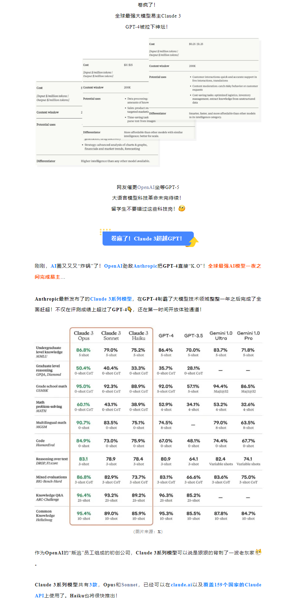The image size is (297, 608).
Task: Click the Code HumanEval row label
Action: coord(45,443)
